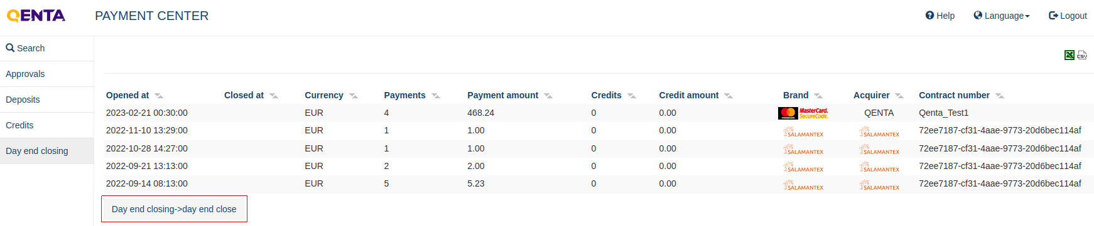Click Salamantex brand logo in 2022-11-10 row
The width and height of the screenshot is (1094, 226).
(x=803, y=132)
